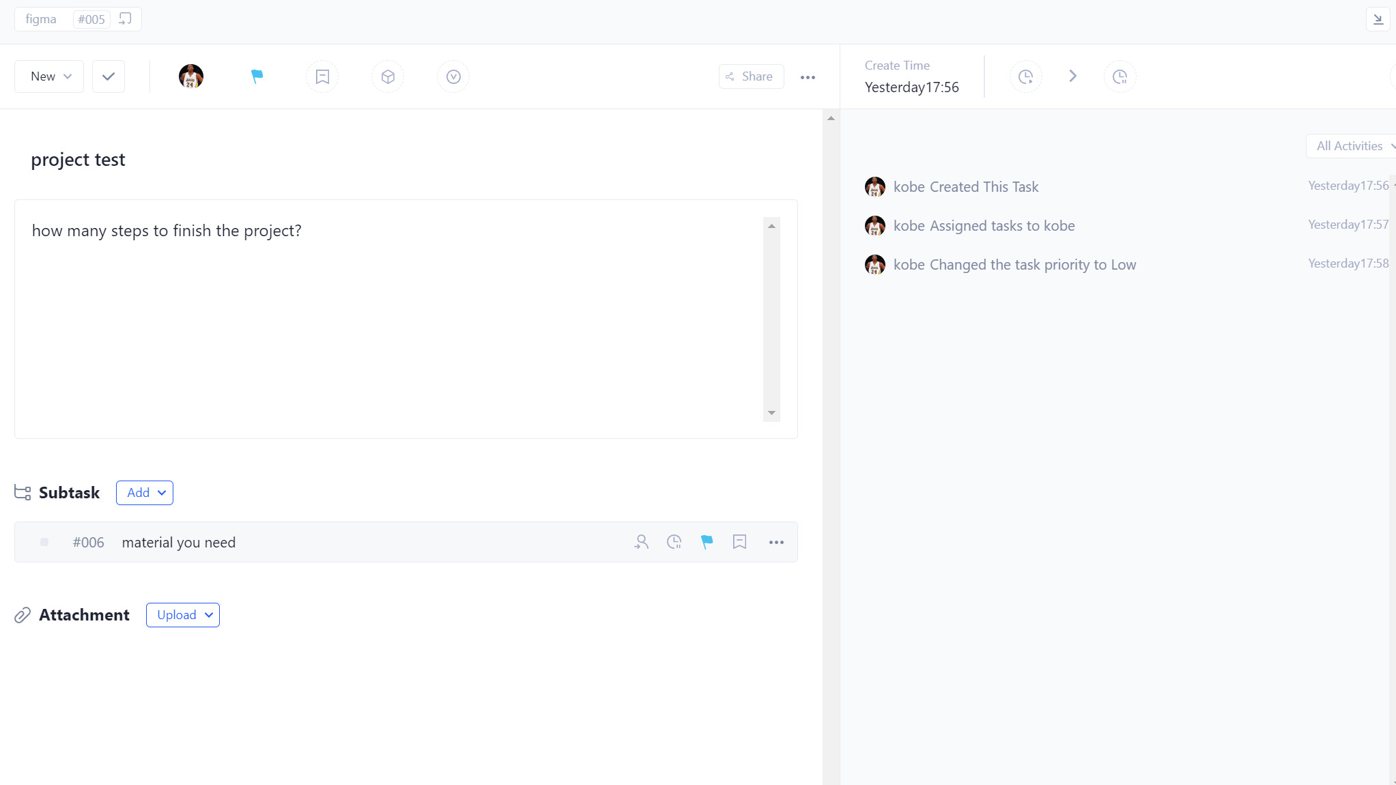This screenshot has width=1396, height=785.
Task: Open the New status dropdown
Action: click(49, 76)
